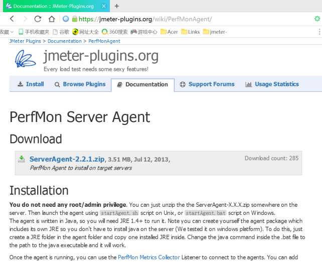Click the Download section heading
322x262 pixels.
tap(36, 139)
